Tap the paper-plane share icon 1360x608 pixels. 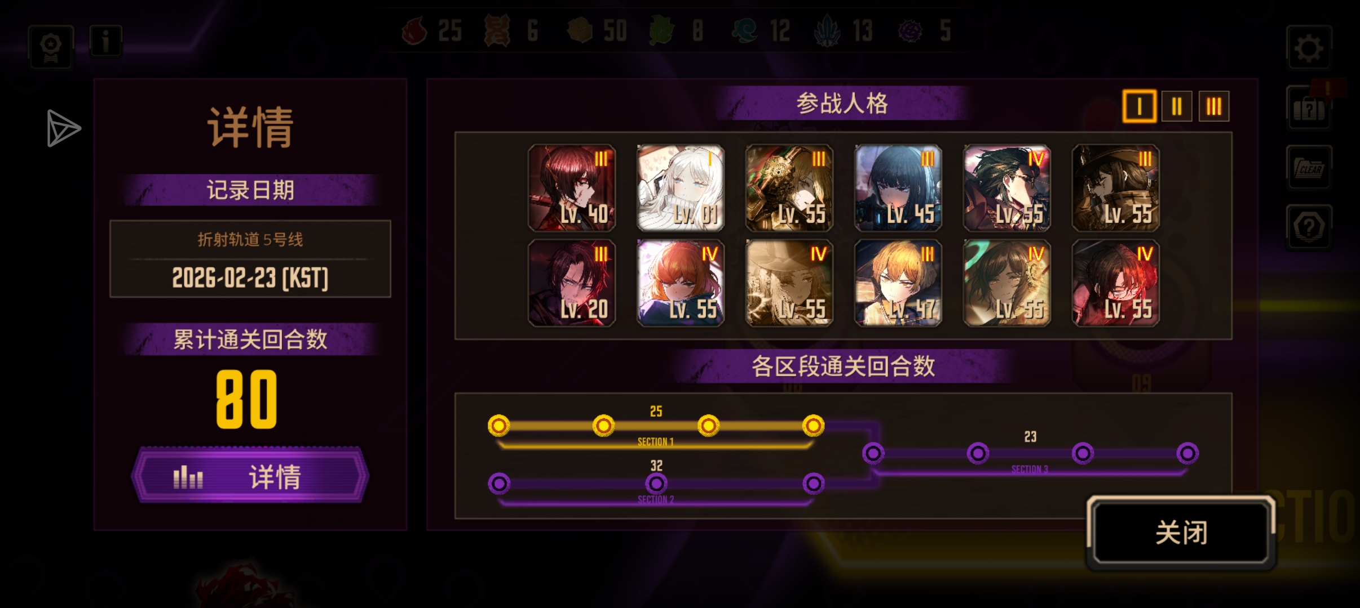[63, 128]
